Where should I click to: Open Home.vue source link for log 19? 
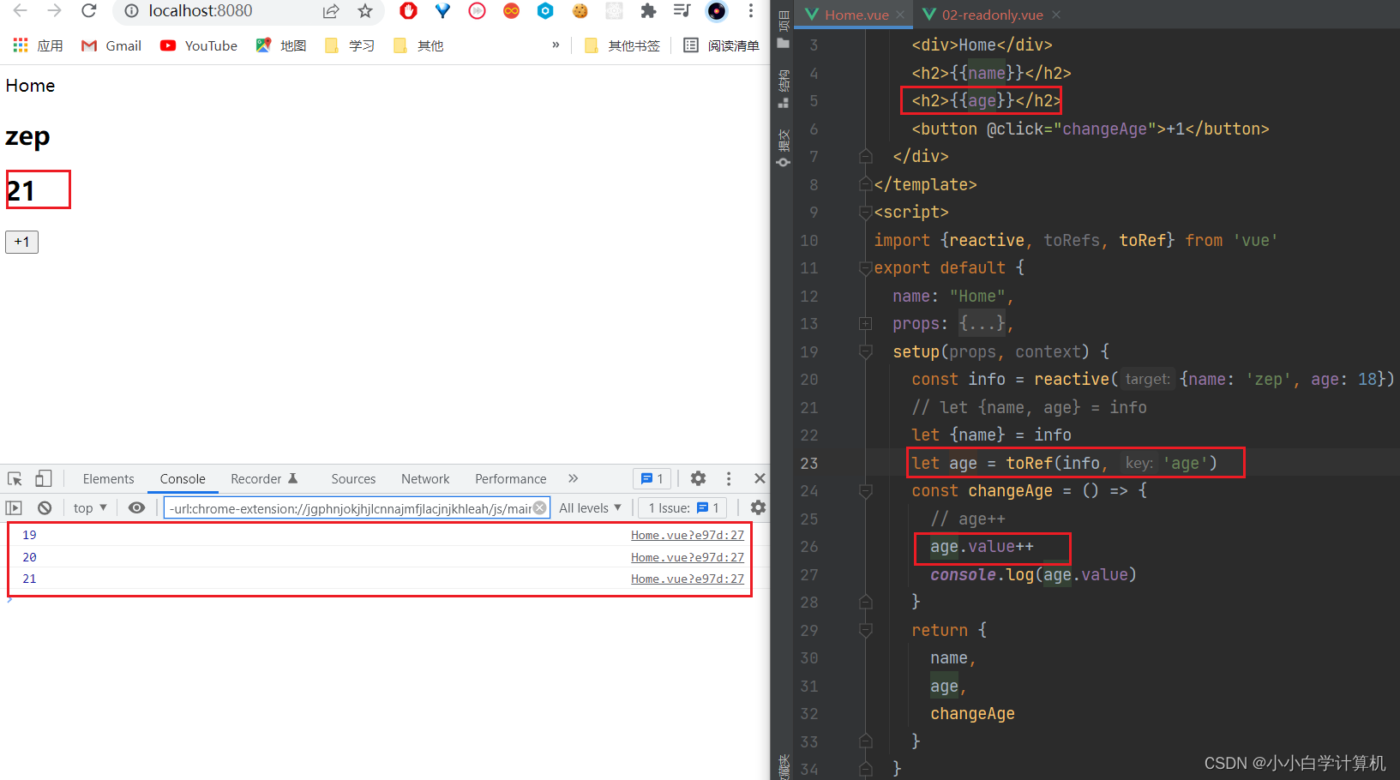tap(688, 535)
